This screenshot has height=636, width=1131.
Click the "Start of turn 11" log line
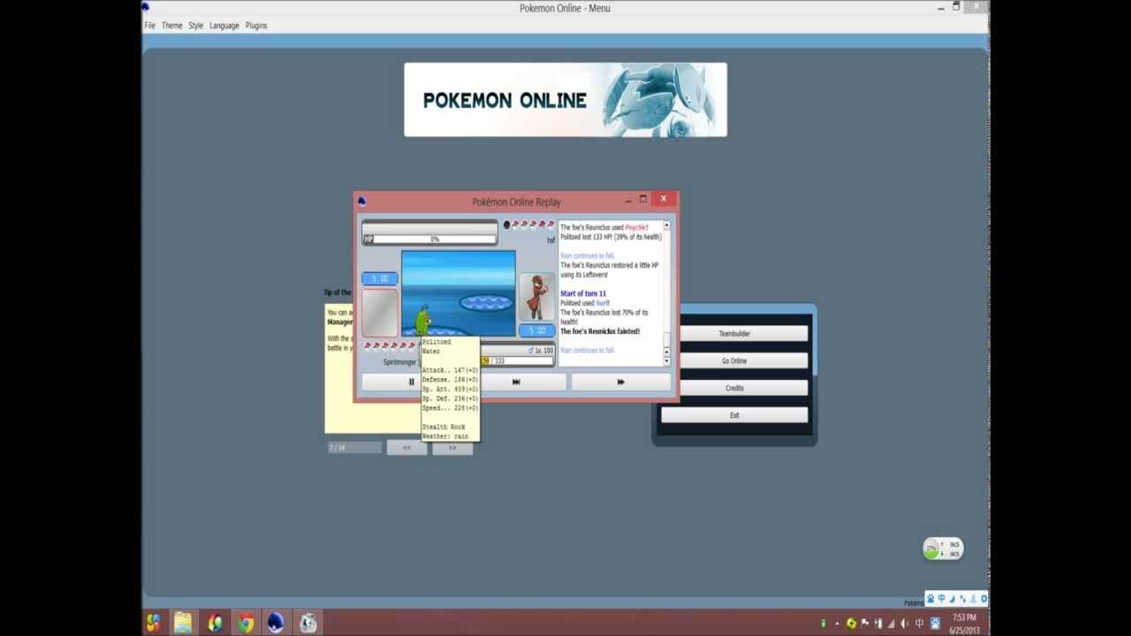tap(583, 293)
